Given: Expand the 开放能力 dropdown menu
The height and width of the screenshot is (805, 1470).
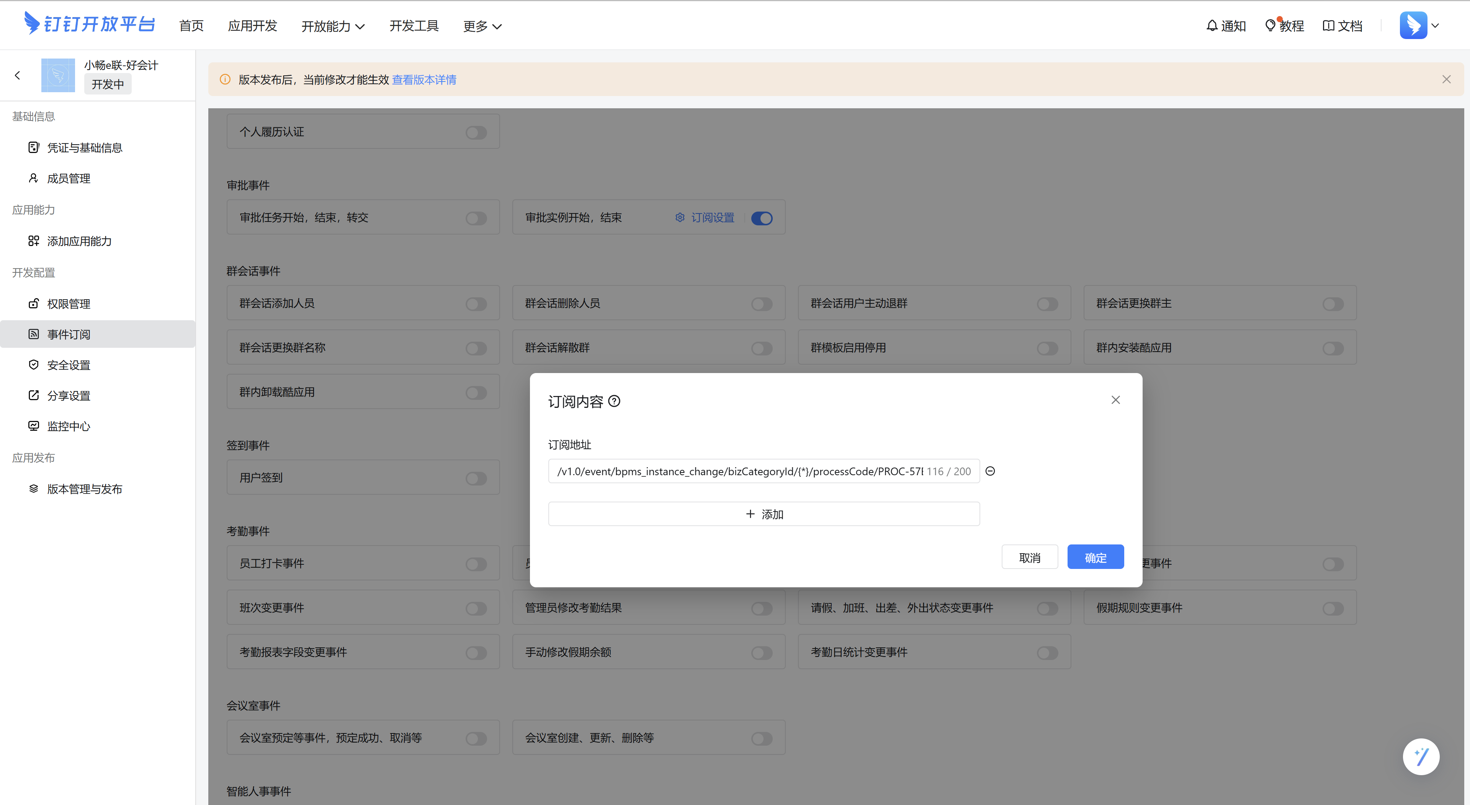Looking at the screenshot, I should (333, 26).
